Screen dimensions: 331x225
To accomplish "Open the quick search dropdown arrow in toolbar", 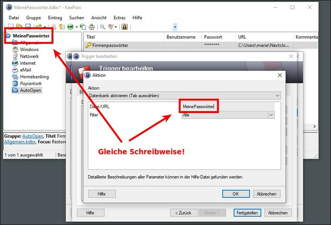I will (175, 27).
